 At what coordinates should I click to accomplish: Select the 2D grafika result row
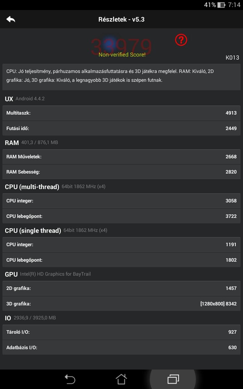[122, 288]
